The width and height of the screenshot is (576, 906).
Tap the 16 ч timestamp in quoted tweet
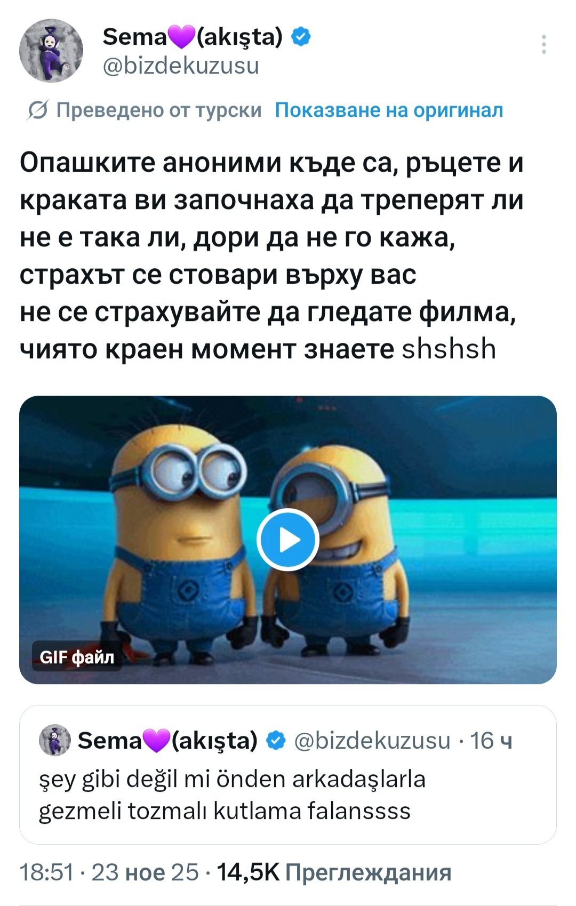click(x=491, y=740)
